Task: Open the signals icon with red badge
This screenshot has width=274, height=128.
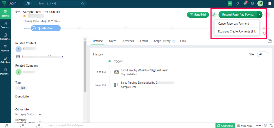Action: point(245,3)
